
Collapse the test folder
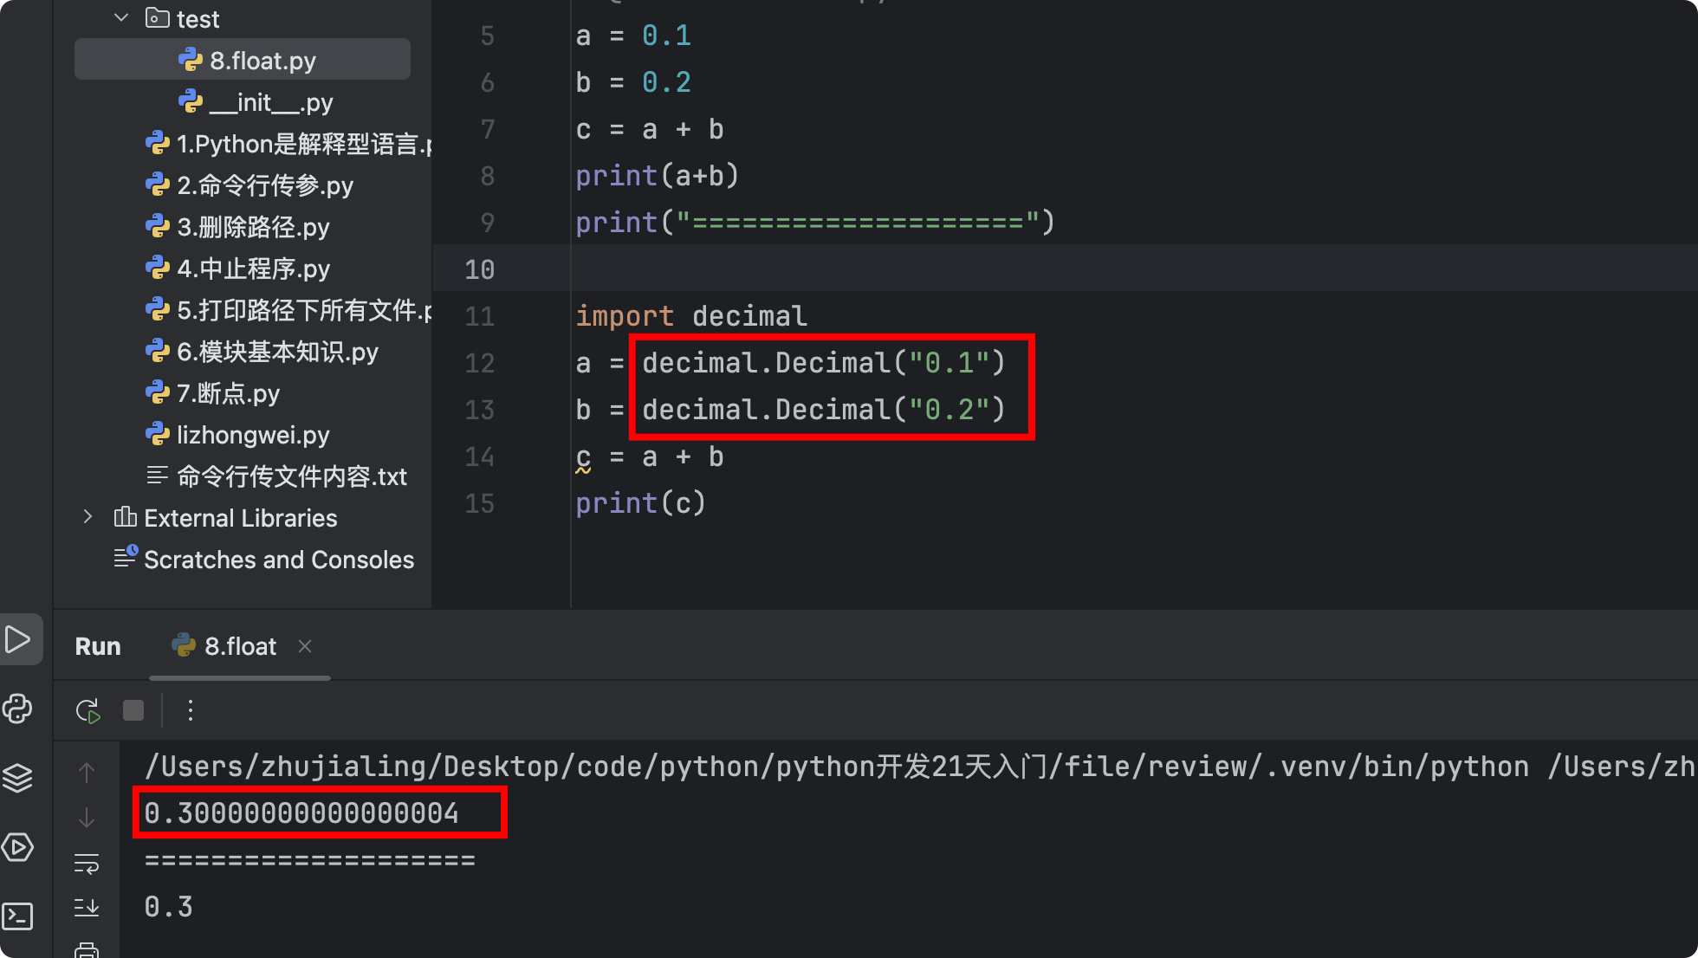pyautogui.click(x=121, y=18)
